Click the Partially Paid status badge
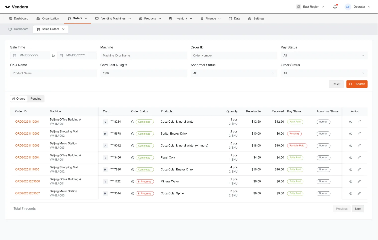This screenshot has height=240, width=378. 297,146
